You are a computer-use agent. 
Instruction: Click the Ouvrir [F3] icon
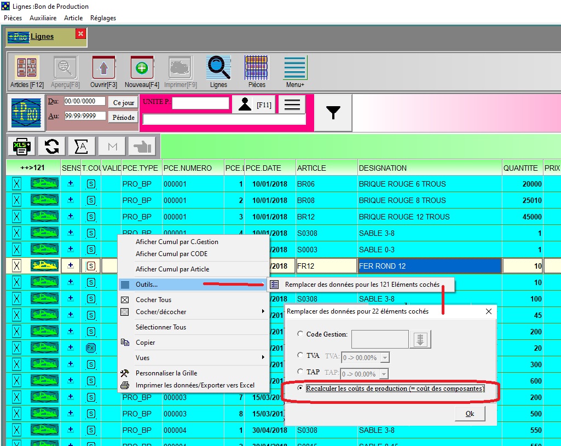[103, 68]
